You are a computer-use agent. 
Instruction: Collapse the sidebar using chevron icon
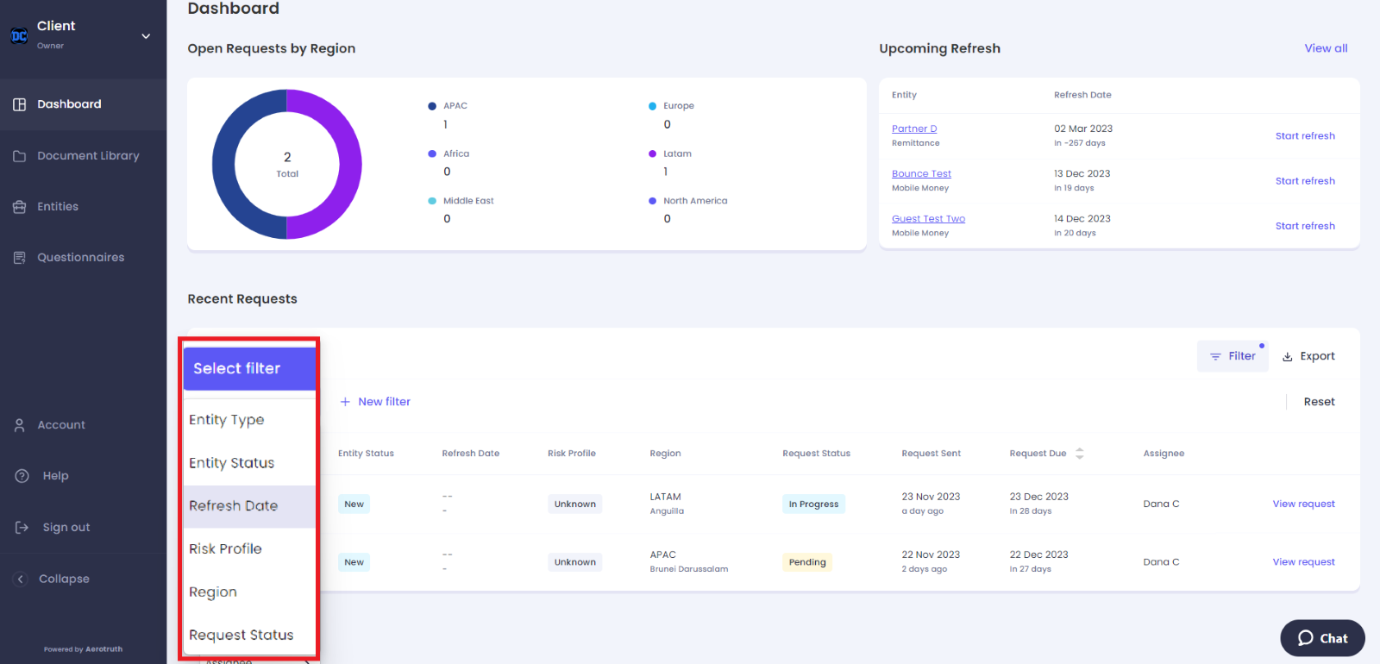tap(22, 579)
